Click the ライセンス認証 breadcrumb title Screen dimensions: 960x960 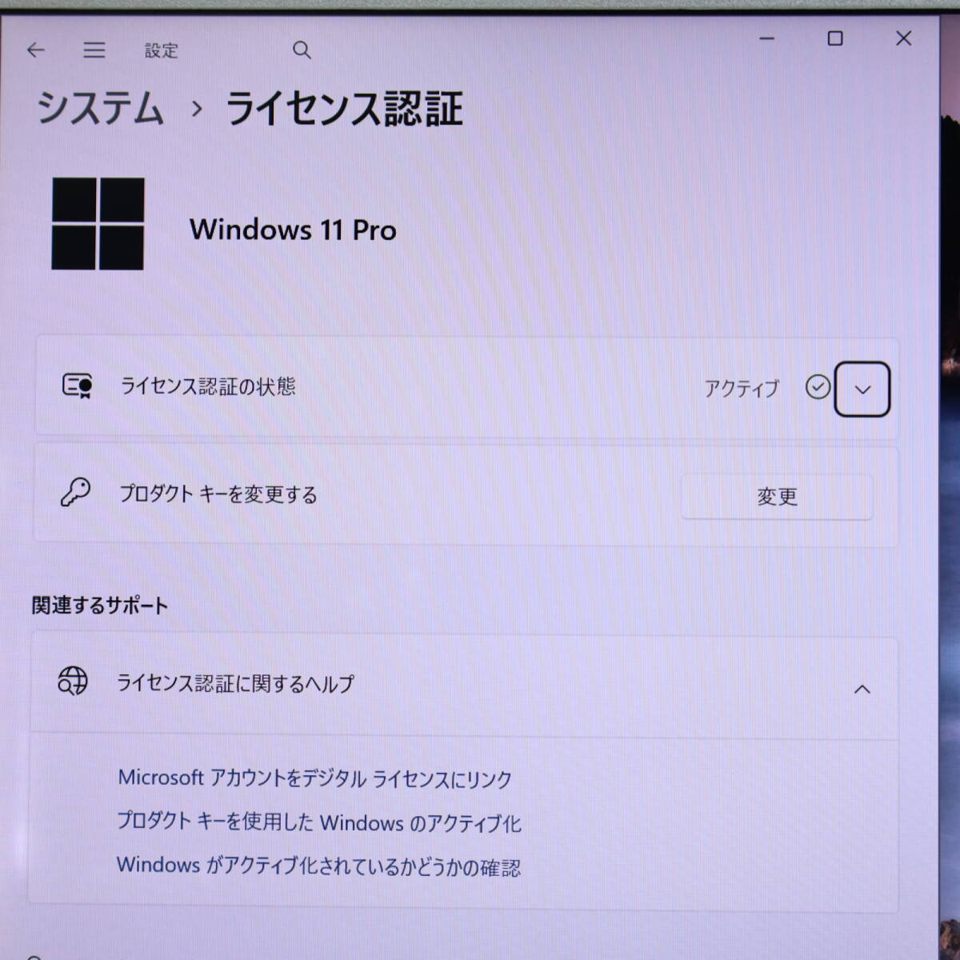[345, 109]
